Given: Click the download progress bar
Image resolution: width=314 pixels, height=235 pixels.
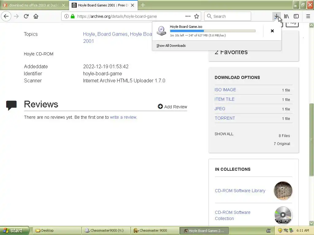Looking at the screenshot, I should [213, 31].
